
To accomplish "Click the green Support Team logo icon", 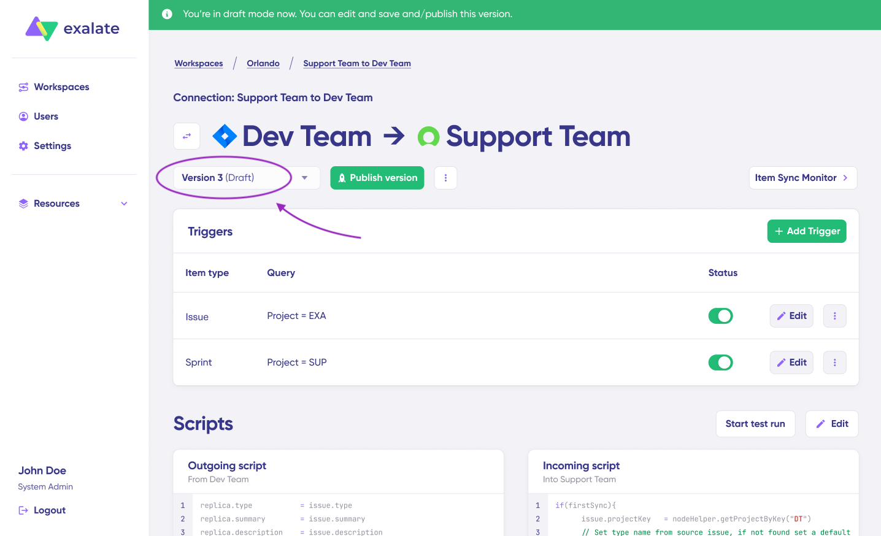I will 429,136.
